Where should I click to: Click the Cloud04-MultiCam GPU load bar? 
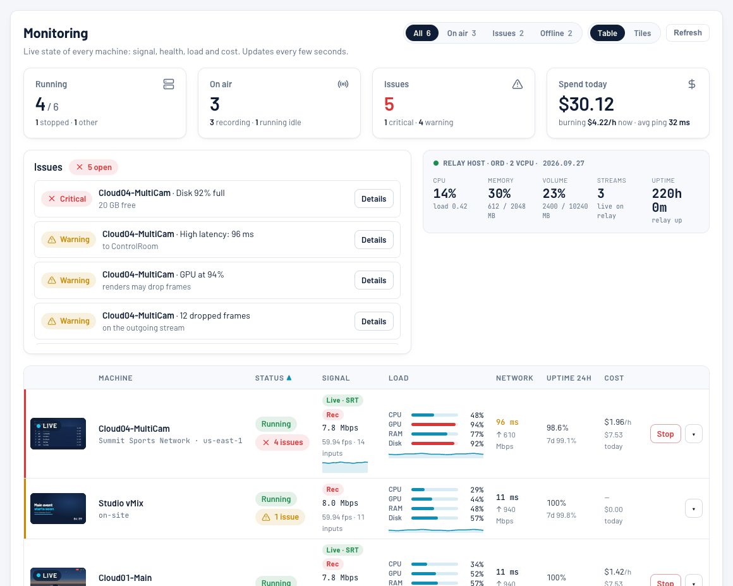434,424
